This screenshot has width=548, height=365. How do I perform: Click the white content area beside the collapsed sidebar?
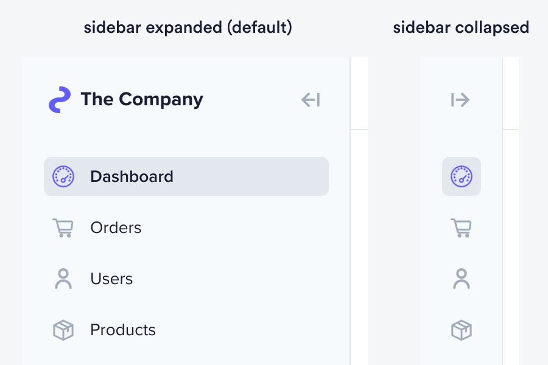tap(510, 243)
